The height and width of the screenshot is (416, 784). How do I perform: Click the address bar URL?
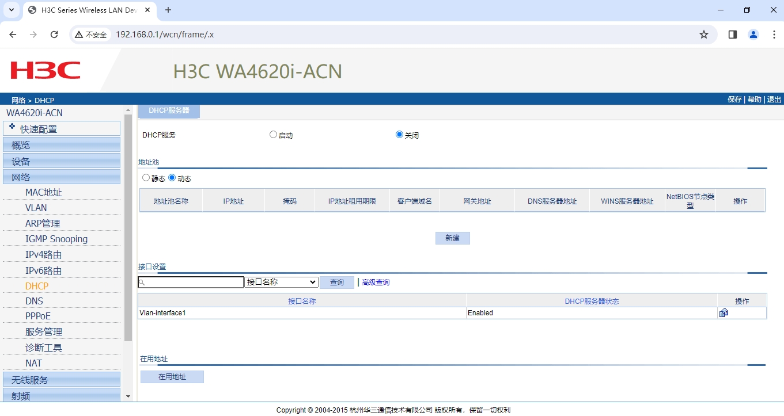(165, 35)
